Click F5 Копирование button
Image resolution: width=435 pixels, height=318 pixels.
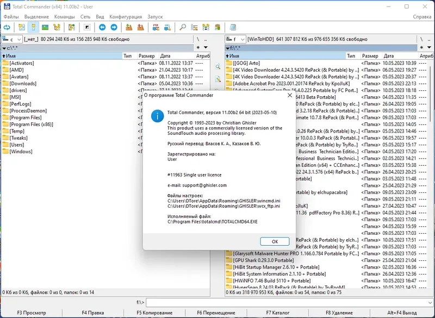[x=154, y=313]
